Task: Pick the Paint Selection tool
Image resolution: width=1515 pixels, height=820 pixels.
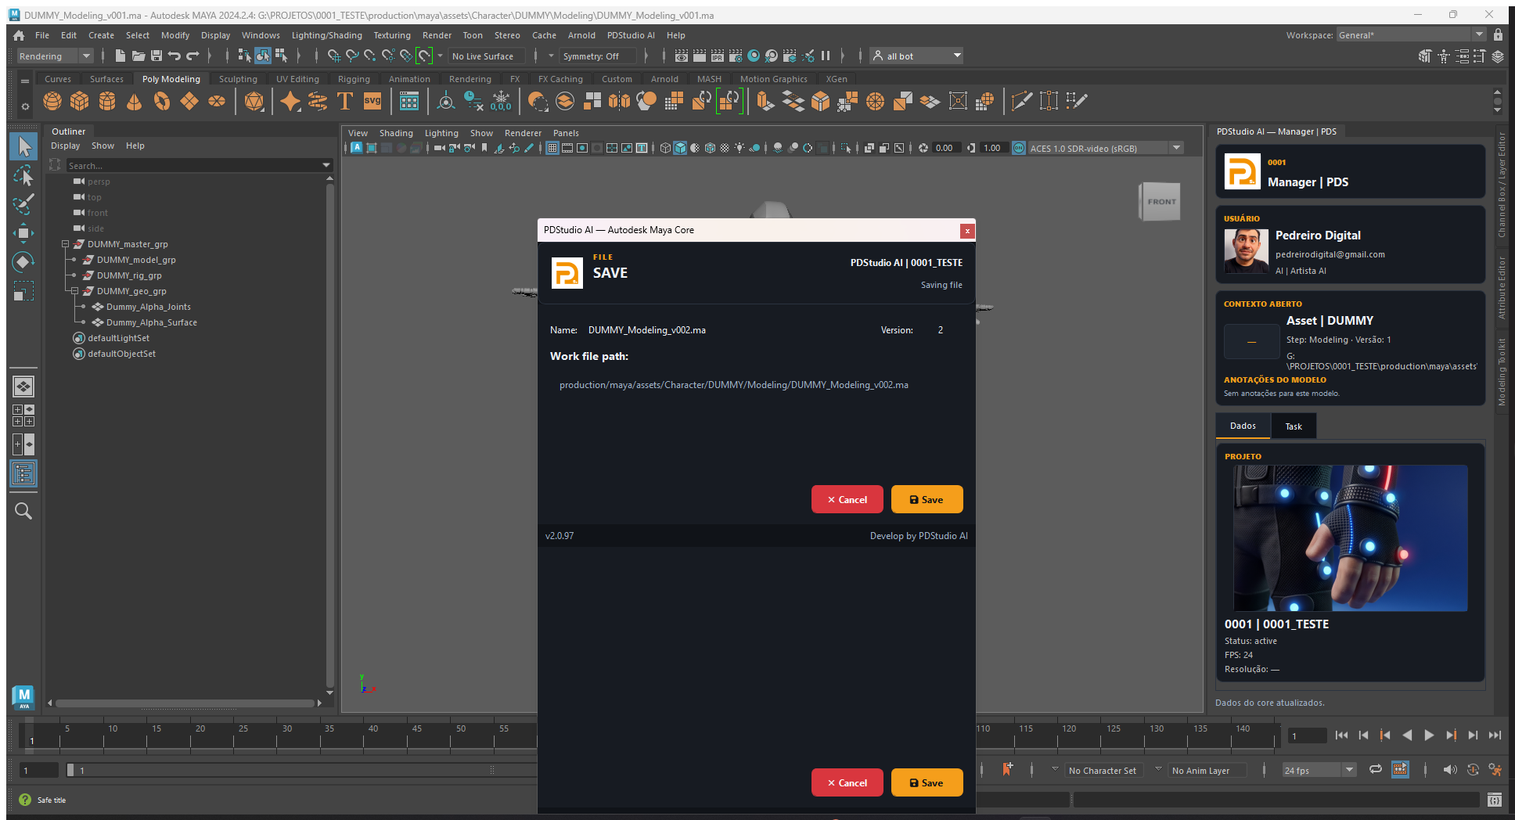Action: click(x=23, y=204)
